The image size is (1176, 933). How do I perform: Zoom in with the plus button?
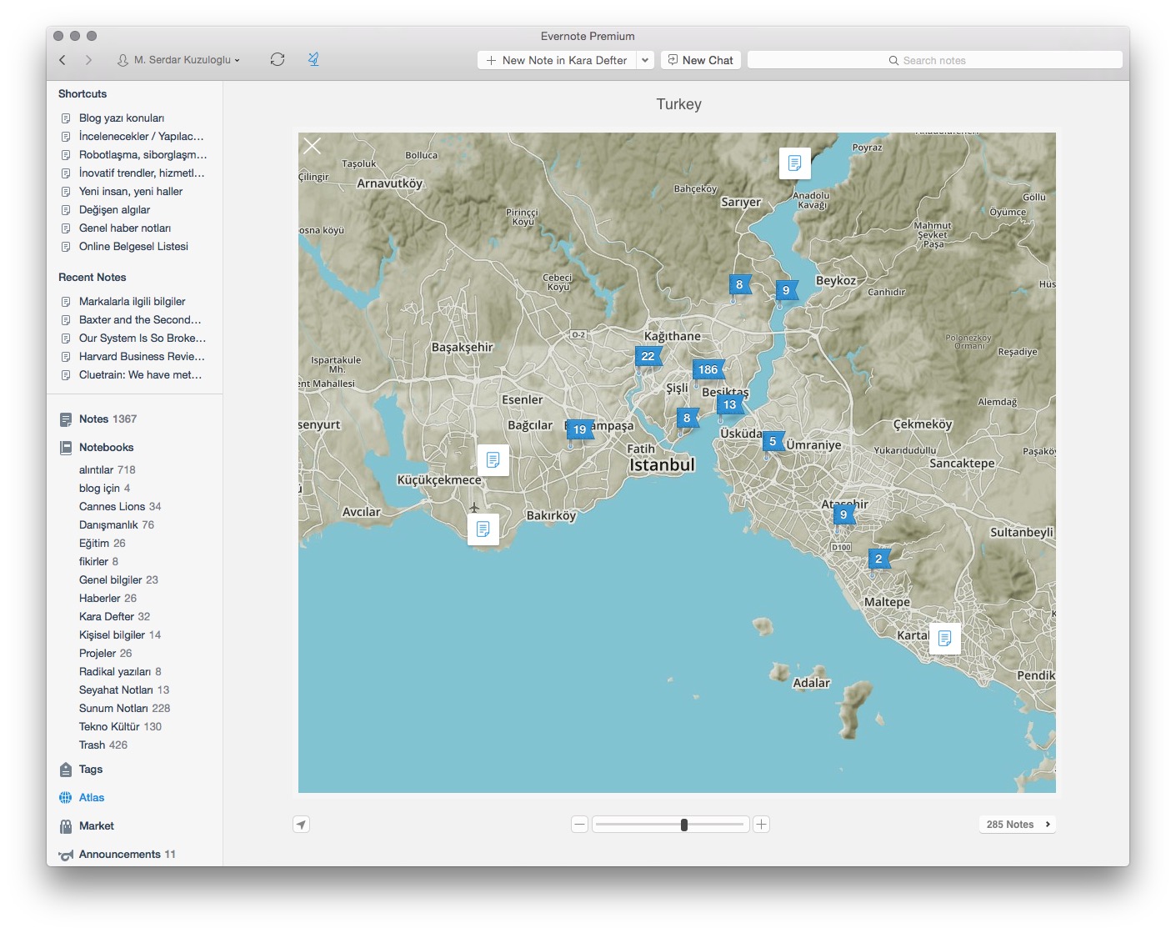(x=761, y=825)
